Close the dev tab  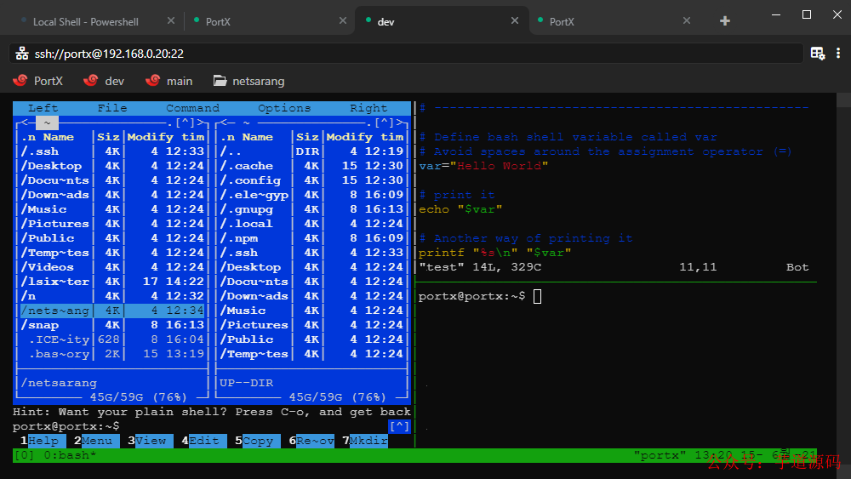point(515,20)
